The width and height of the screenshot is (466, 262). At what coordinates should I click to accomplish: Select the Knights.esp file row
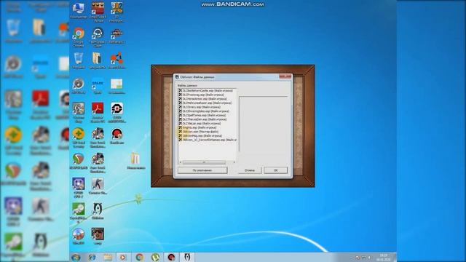click(207, 127)
